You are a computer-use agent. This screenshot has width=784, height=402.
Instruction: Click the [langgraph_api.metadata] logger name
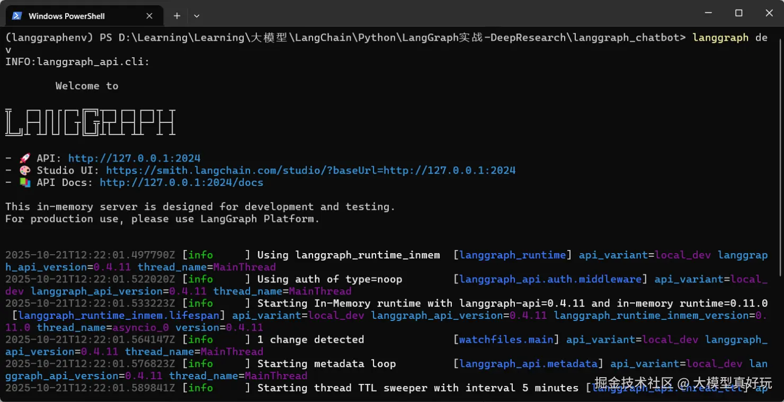[x=528, y=364]
